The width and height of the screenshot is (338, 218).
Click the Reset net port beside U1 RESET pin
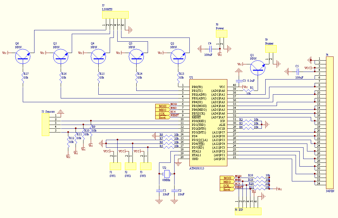[x=163, y=117]
